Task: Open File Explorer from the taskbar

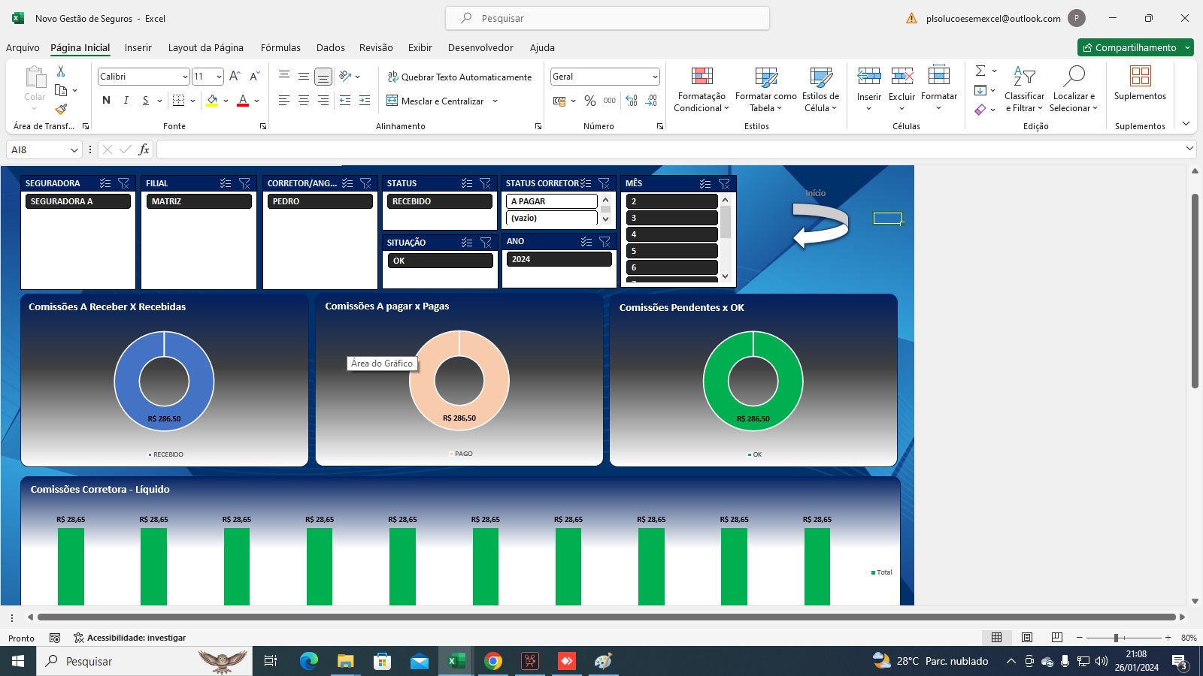Action: [345, 661]
